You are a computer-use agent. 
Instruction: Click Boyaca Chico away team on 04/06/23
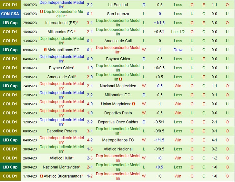[x=118, y=59]
